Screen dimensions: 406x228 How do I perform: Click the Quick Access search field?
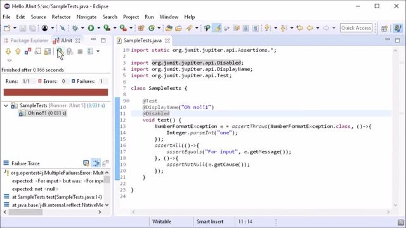356,28
